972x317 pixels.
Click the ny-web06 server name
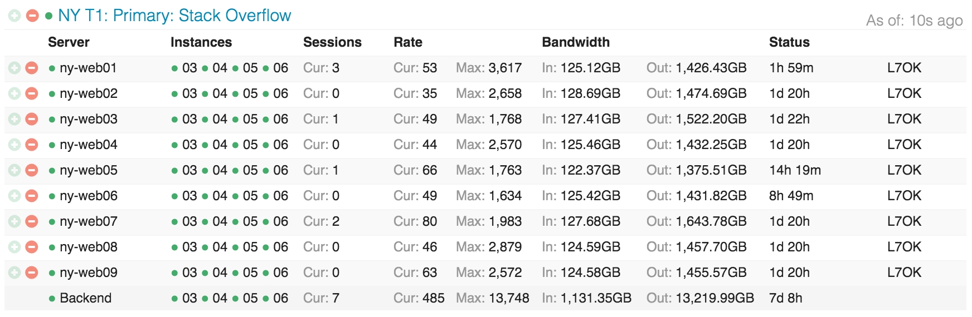[x=88, y=196]
